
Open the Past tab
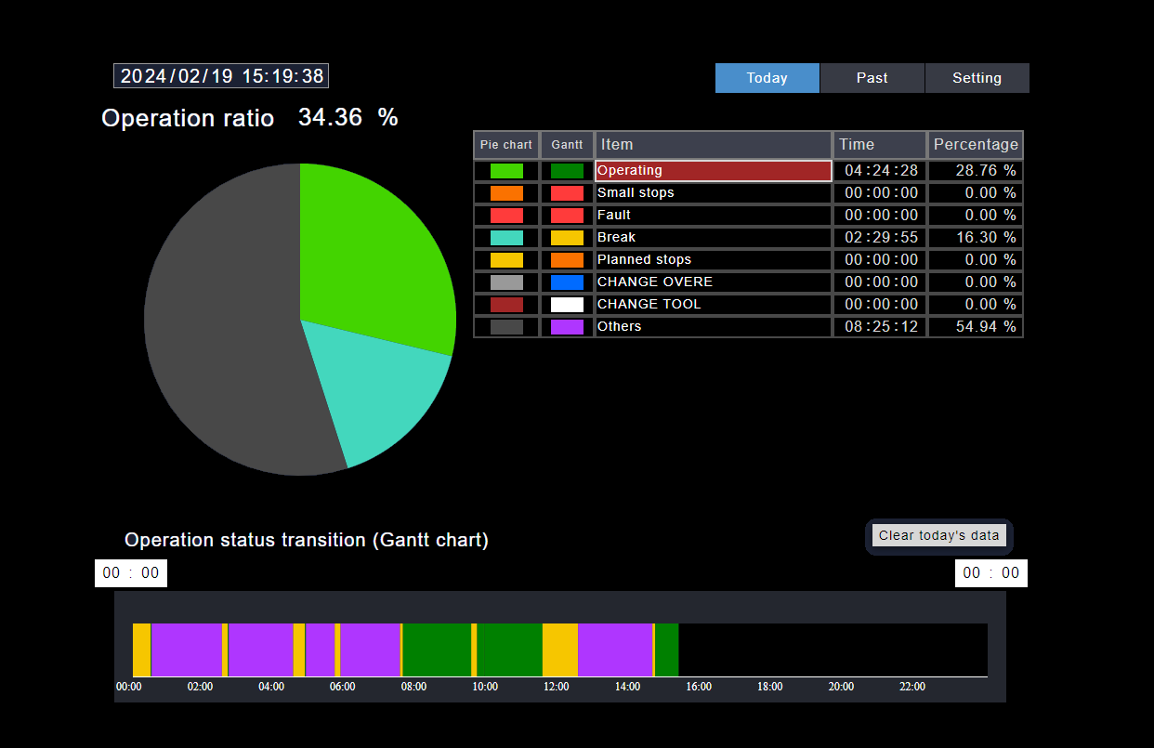(x=872, y=78)
